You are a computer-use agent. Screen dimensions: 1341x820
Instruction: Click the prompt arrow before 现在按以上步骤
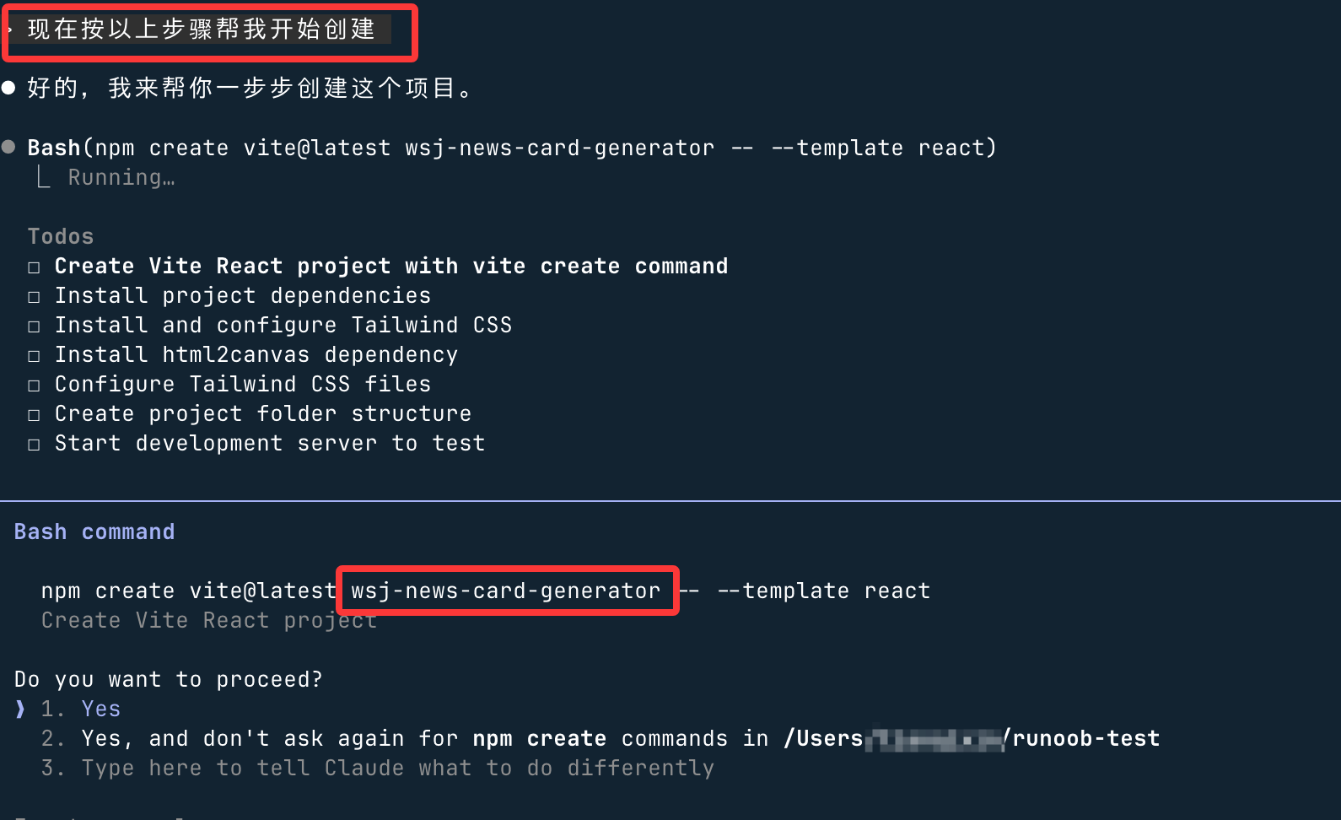[x=9, y=30]
